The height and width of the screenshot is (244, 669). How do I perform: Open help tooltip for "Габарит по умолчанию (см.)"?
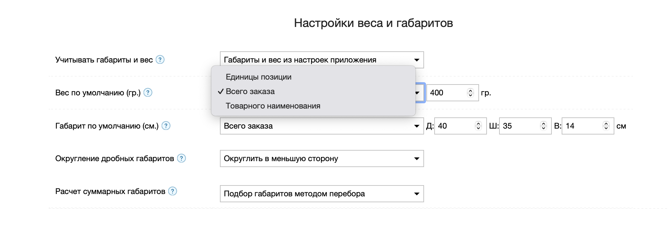click(x=166, y=126)
